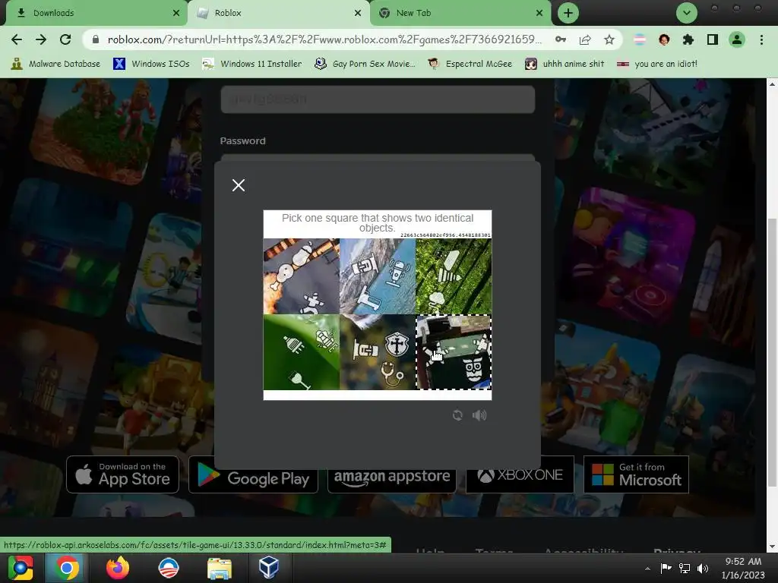The image size is (778, 583).
Task: Open Action Center flag tray icon
Action: tap(666, 568)
